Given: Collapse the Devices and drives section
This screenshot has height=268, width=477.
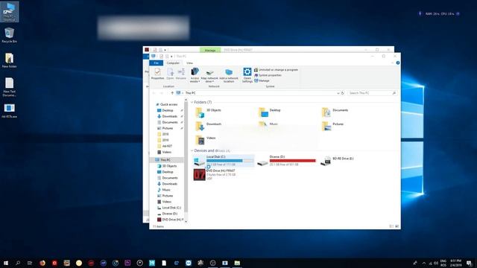Looking at the screenshot, I should [x=192, y=150].
